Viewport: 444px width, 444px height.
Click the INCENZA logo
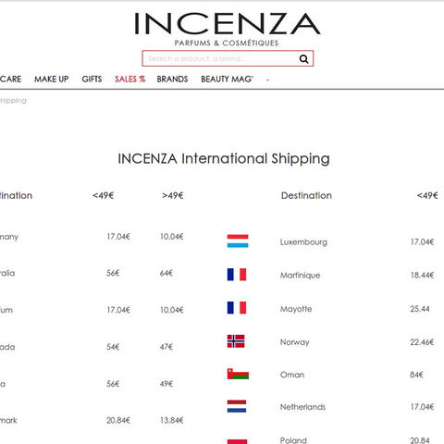pos(228,29)
